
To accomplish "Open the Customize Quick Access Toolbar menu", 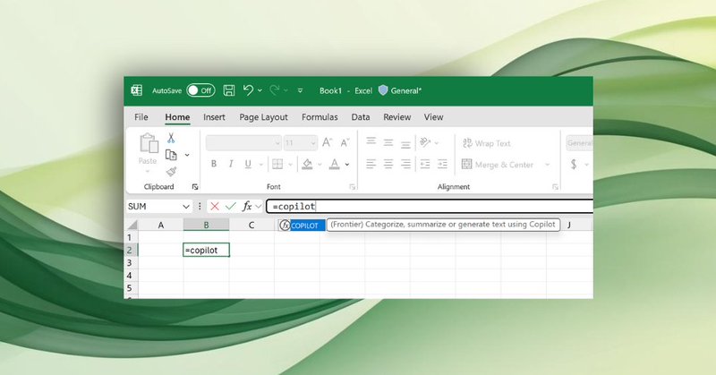I will pyautogui.click(x=300, y=91).
